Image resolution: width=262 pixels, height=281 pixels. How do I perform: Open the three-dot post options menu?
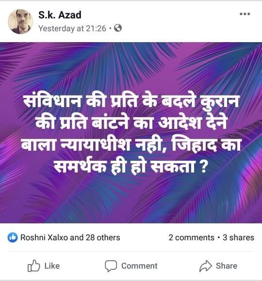click(245, 14)
